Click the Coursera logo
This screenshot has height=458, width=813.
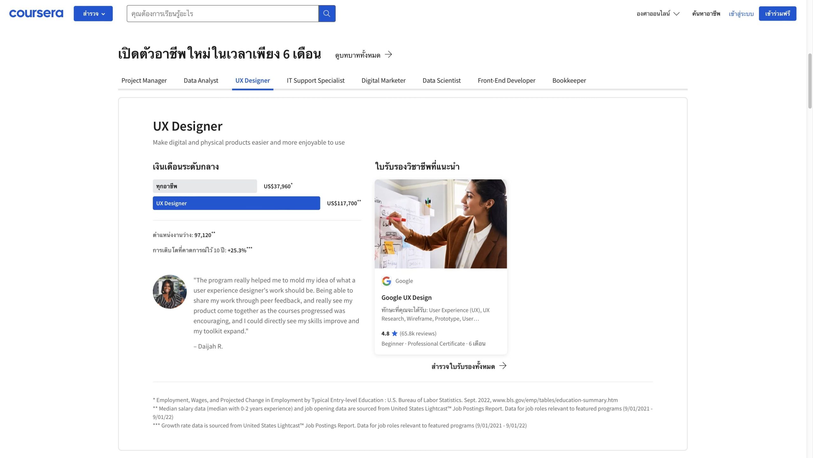36,13
